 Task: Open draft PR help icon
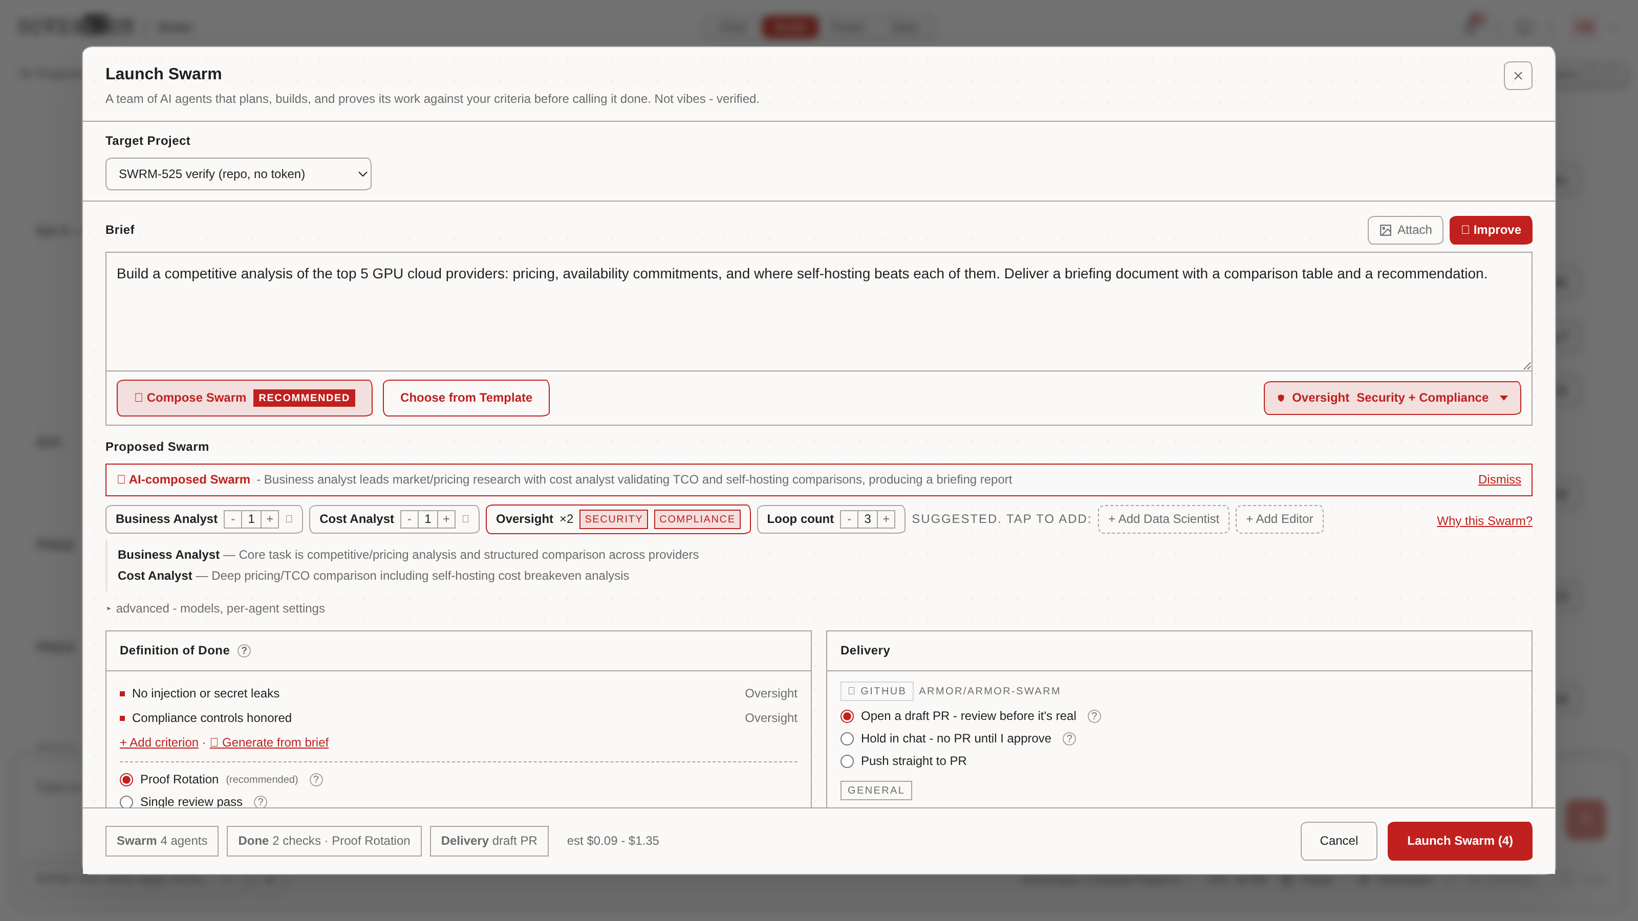pyautogui.click(x=1094, y=716)
